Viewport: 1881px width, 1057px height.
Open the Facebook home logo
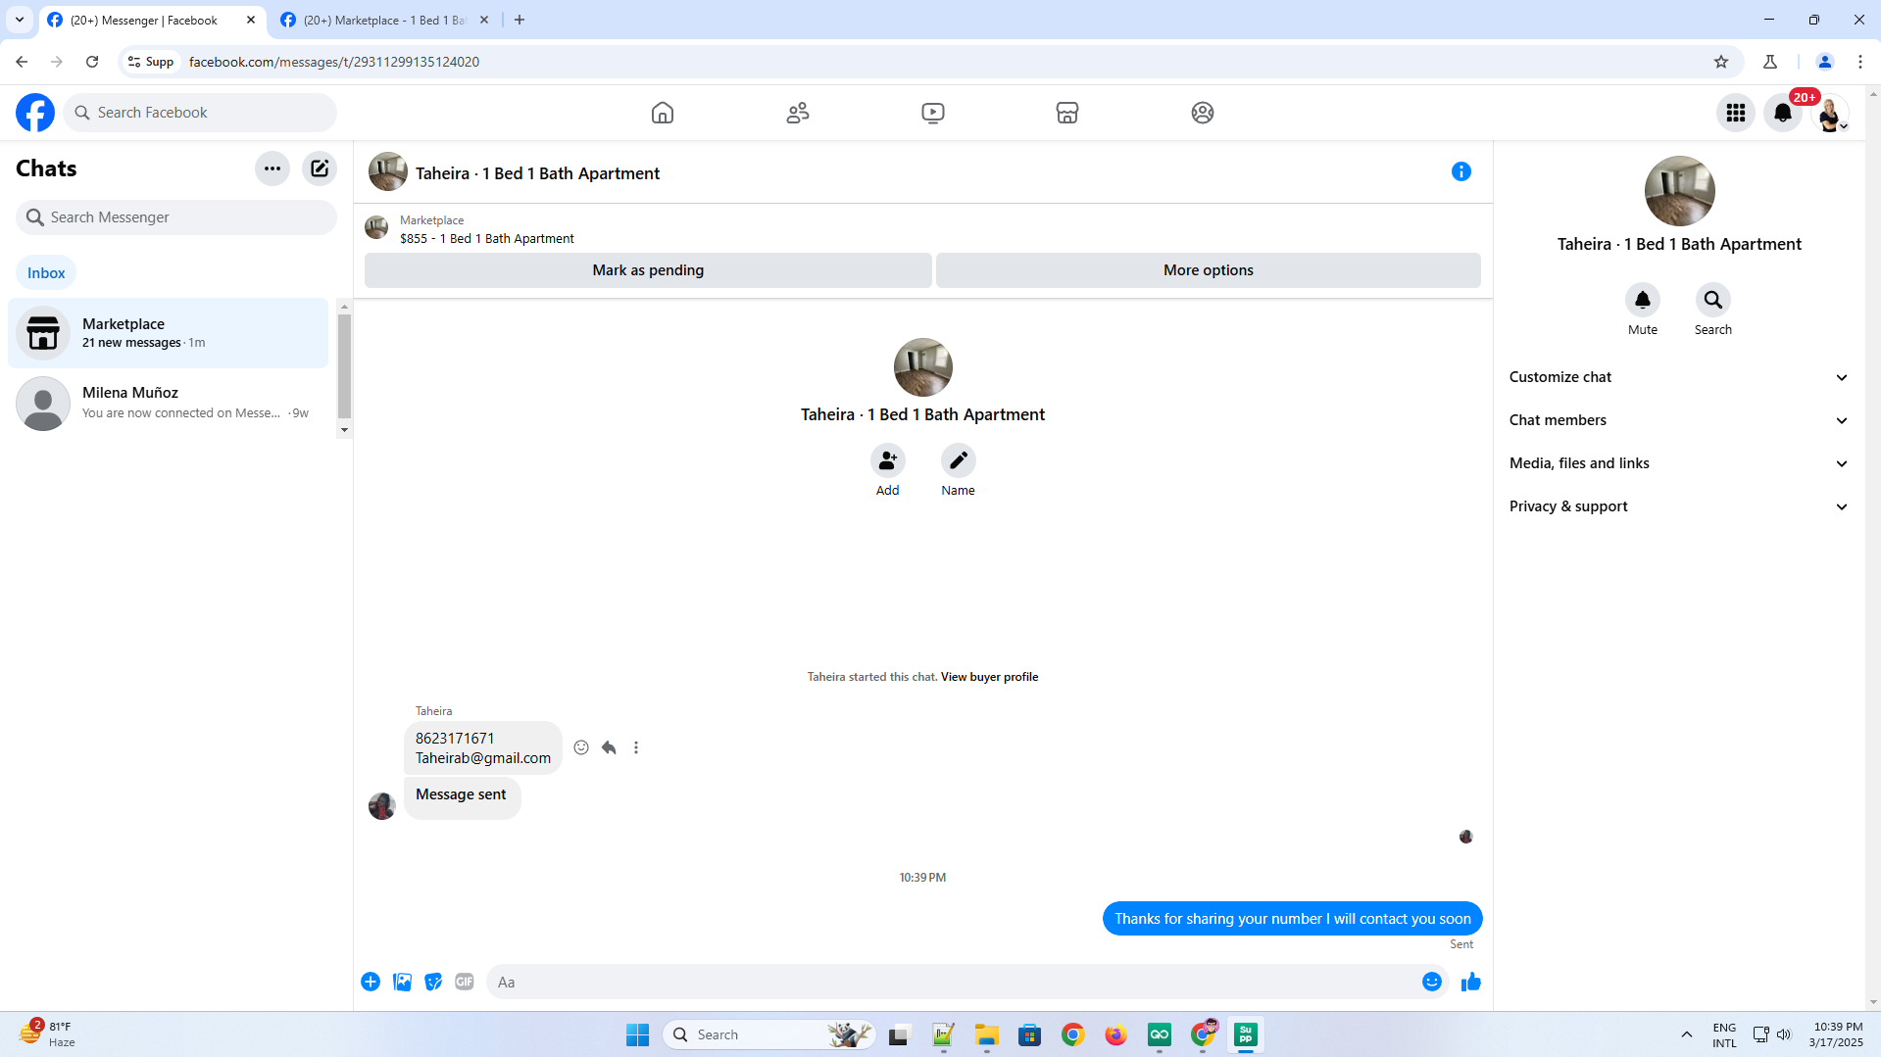click(35, 113)
